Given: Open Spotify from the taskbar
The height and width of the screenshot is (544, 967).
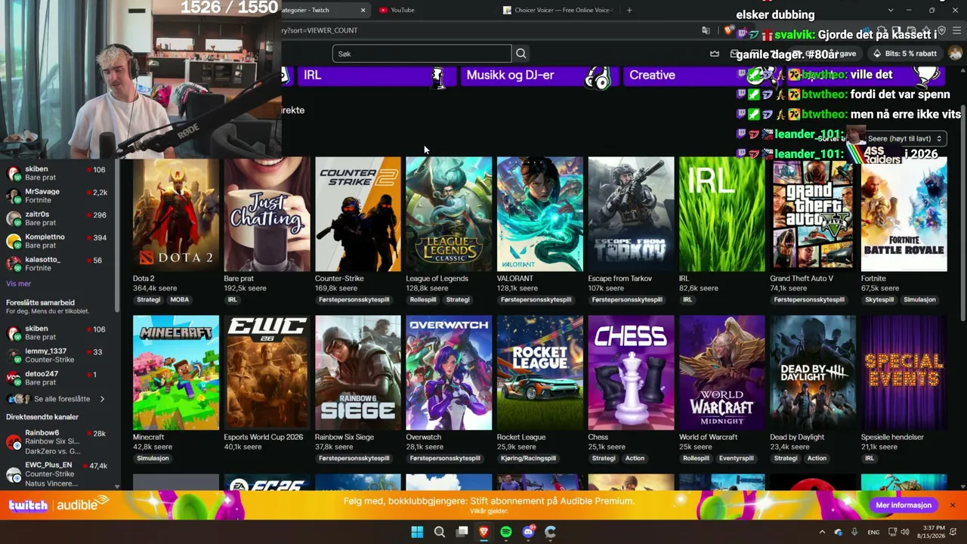Looking at the screenshot, I should click(x=506, y=532).
